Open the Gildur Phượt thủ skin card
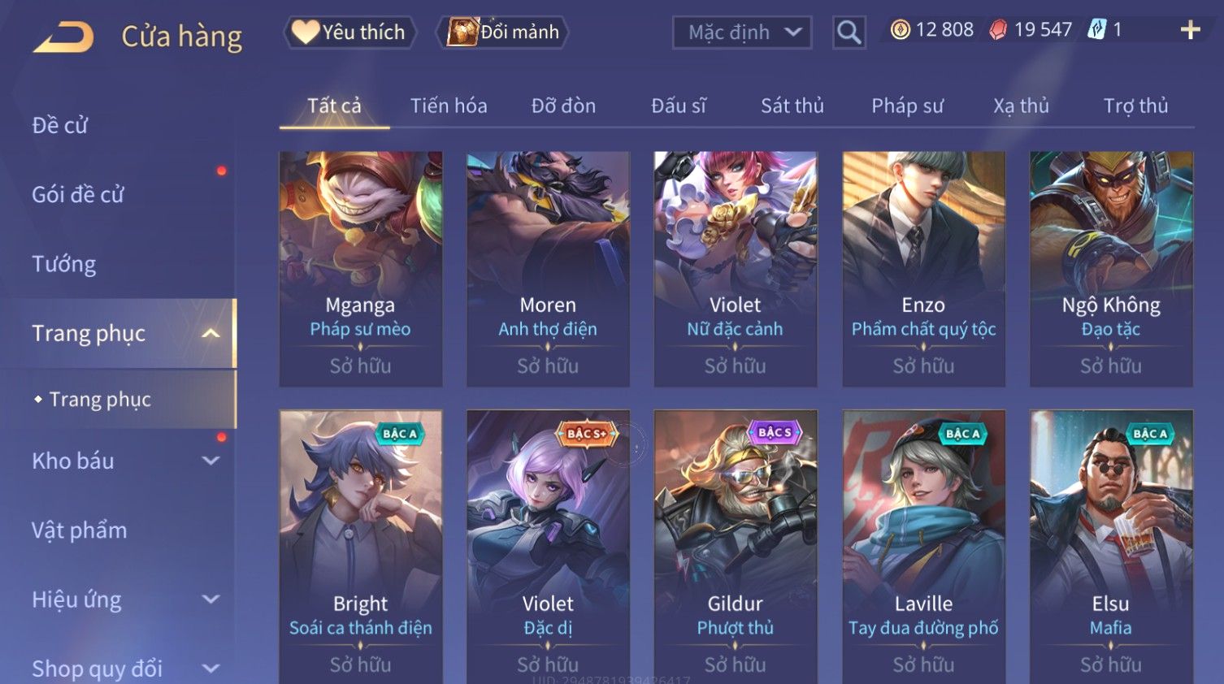 point(736,547)
